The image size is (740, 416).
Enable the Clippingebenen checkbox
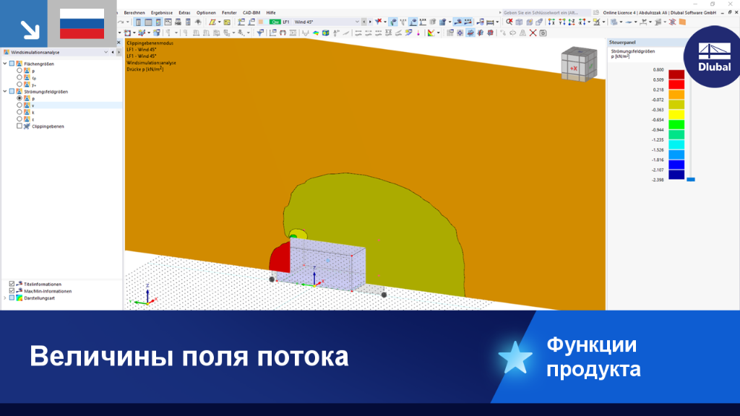click(x=20, y=126)
